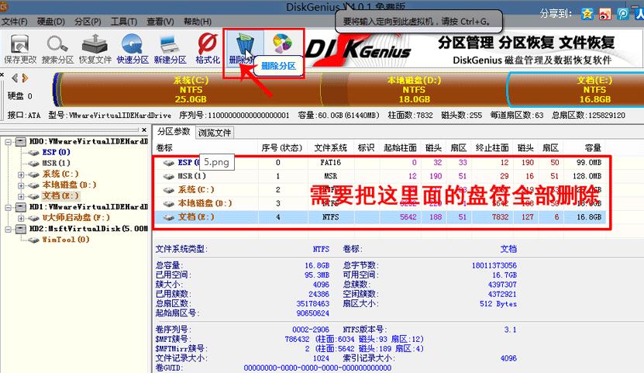The width and height of the screenshot is (644, 373).
Task: Open the 硬盘(D) menu
Action: pyautogui.click(x=51, y=22)
